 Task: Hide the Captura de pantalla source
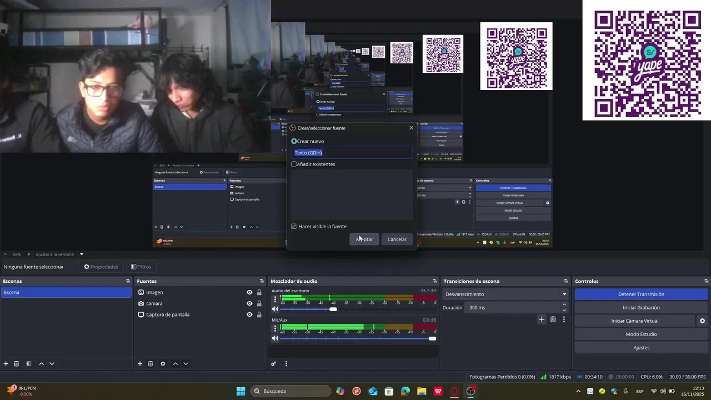coord(249,314)
